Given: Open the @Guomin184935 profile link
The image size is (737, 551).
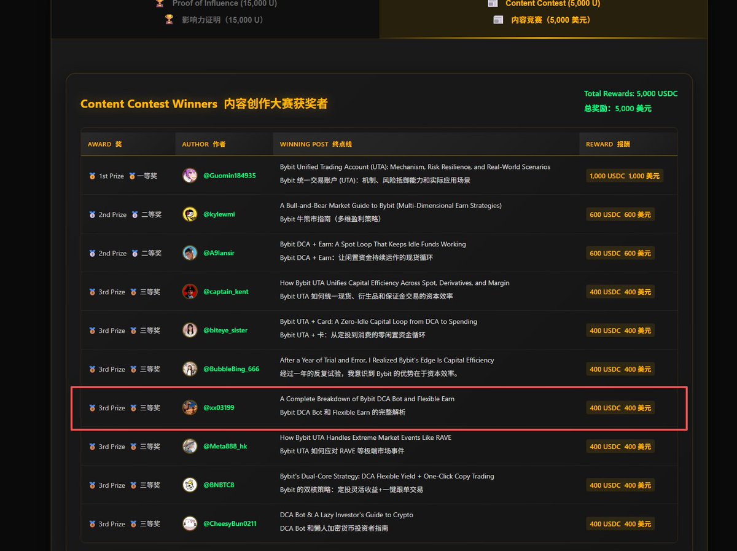Looking at the screenshot, I should [x=230, y=176].
